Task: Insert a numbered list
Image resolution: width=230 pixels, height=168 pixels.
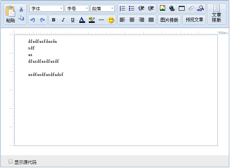Action: [x=123, y=8]
